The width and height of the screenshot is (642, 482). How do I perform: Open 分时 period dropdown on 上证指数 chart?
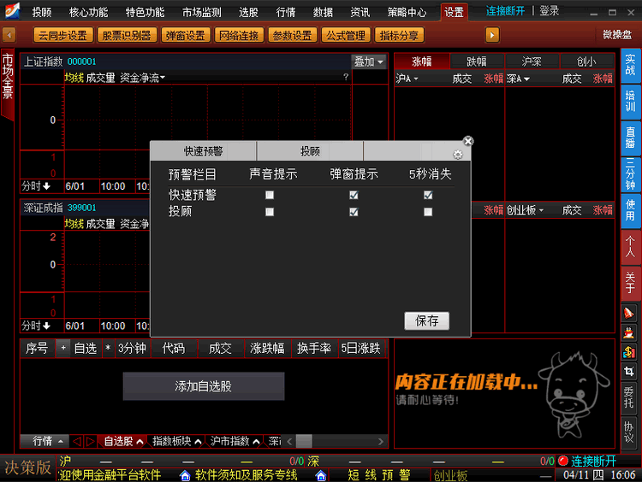point(36,186)
